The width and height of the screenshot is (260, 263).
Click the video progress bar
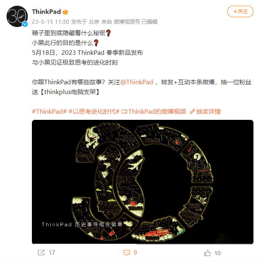point(143,244)
